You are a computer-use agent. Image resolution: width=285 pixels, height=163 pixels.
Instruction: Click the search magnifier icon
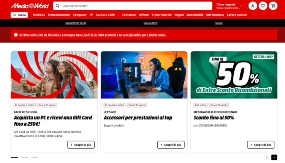point(57,6)
